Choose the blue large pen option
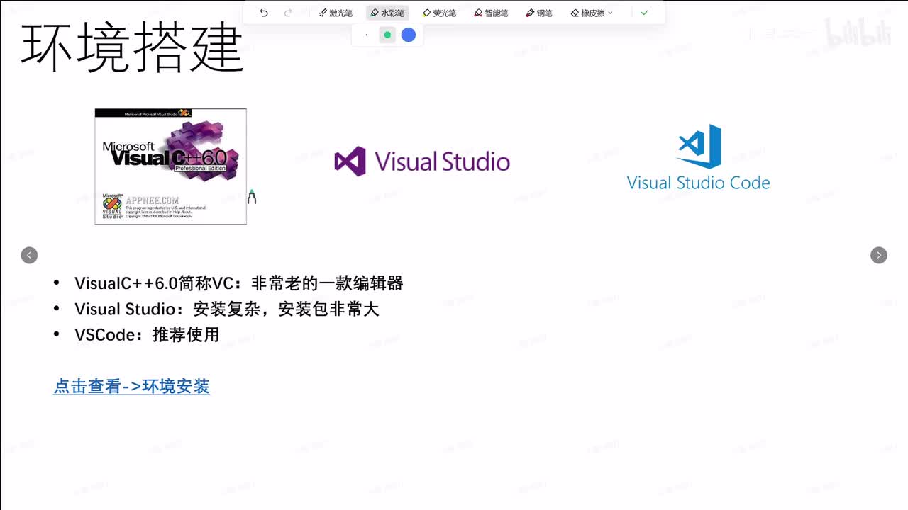The width and height of the screenshot is (908, 510). tap(409, 35)
